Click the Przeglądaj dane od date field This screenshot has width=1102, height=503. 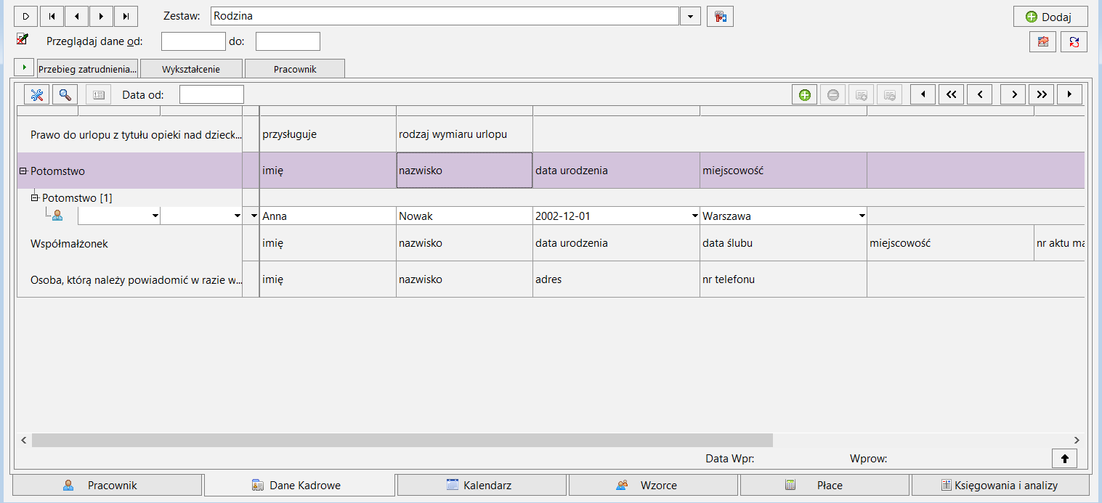(x=193, y=41)
